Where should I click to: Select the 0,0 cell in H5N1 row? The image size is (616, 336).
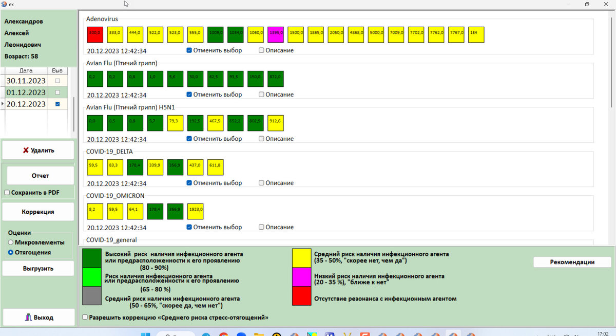(x=95, y=123)
